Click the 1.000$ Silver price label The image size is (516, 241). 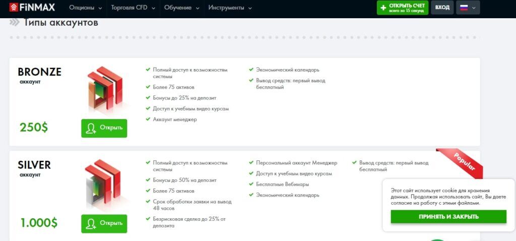pos(39,223)
